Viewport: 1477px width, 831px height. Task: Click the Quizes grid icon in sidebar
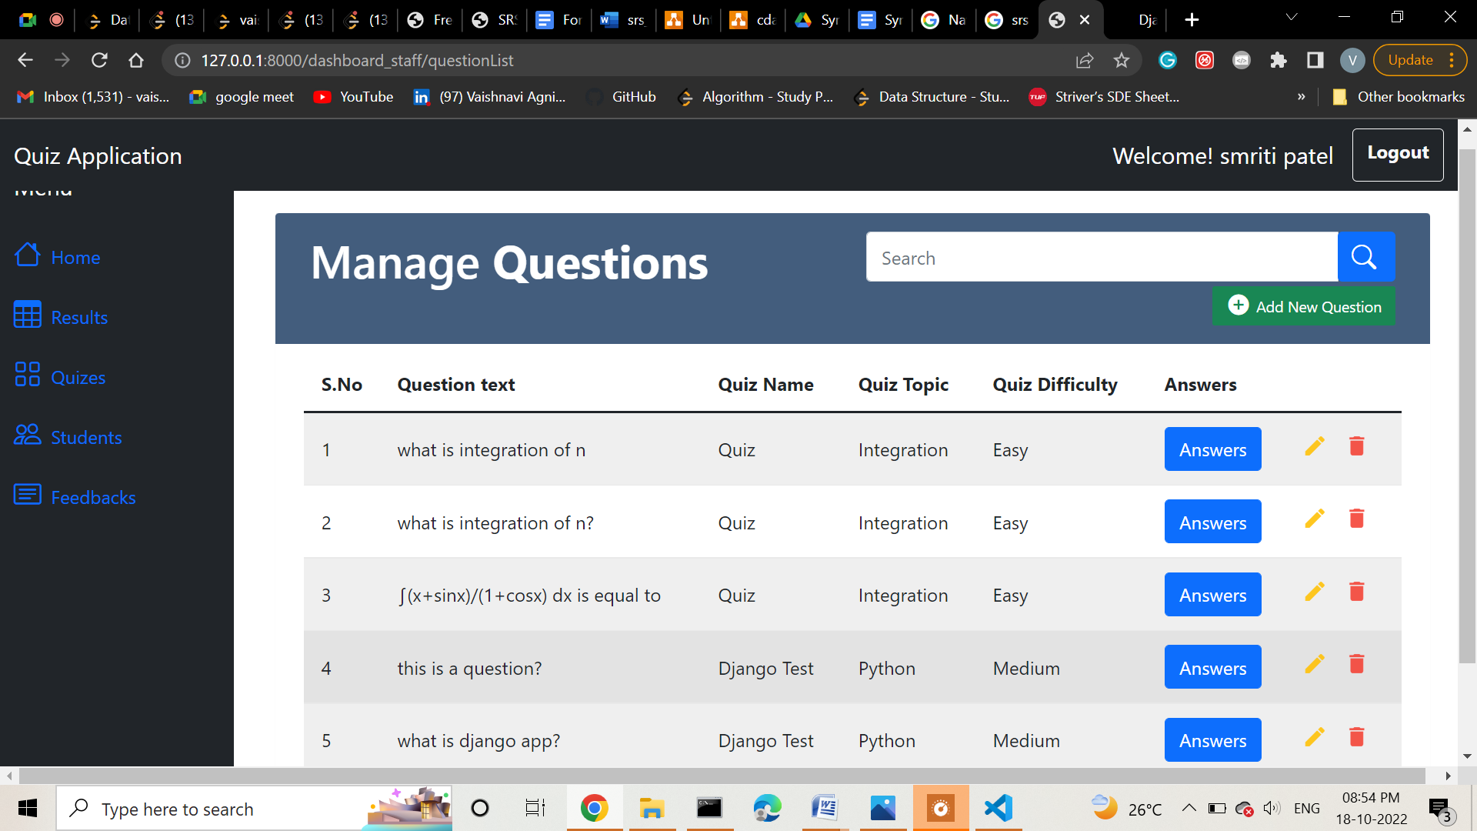(28, 375)
